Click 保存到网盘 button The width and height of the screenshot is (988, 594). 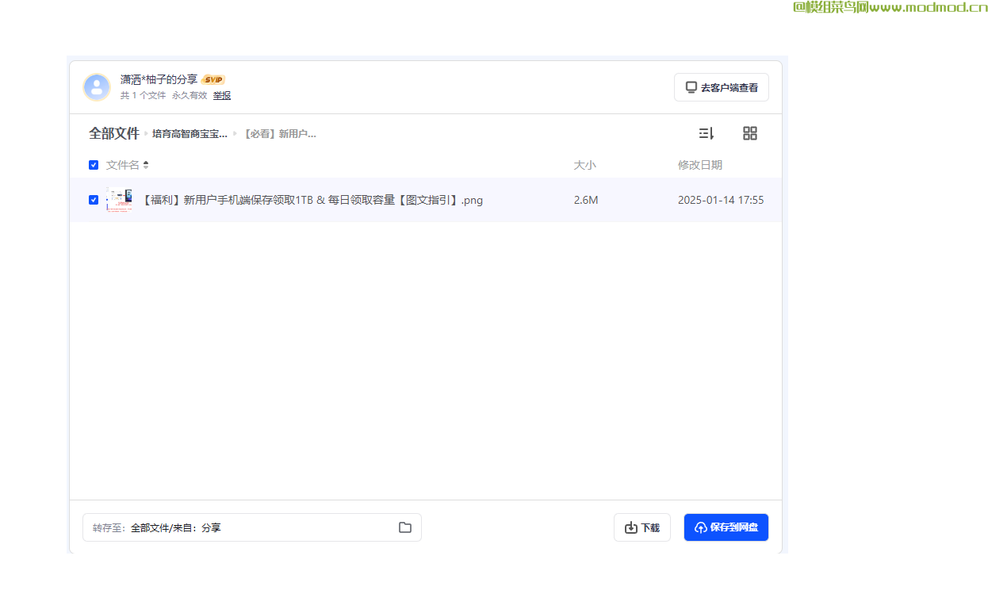point(726,527)
